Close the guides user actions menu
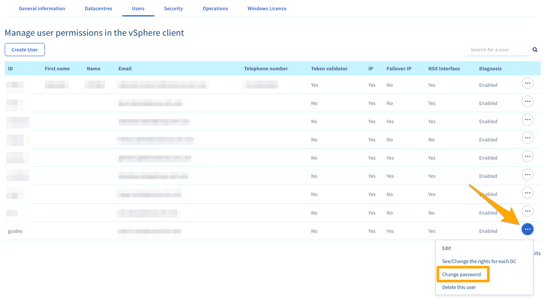The height and width of the screenshot is (298, 544). [x=527, y=229]
